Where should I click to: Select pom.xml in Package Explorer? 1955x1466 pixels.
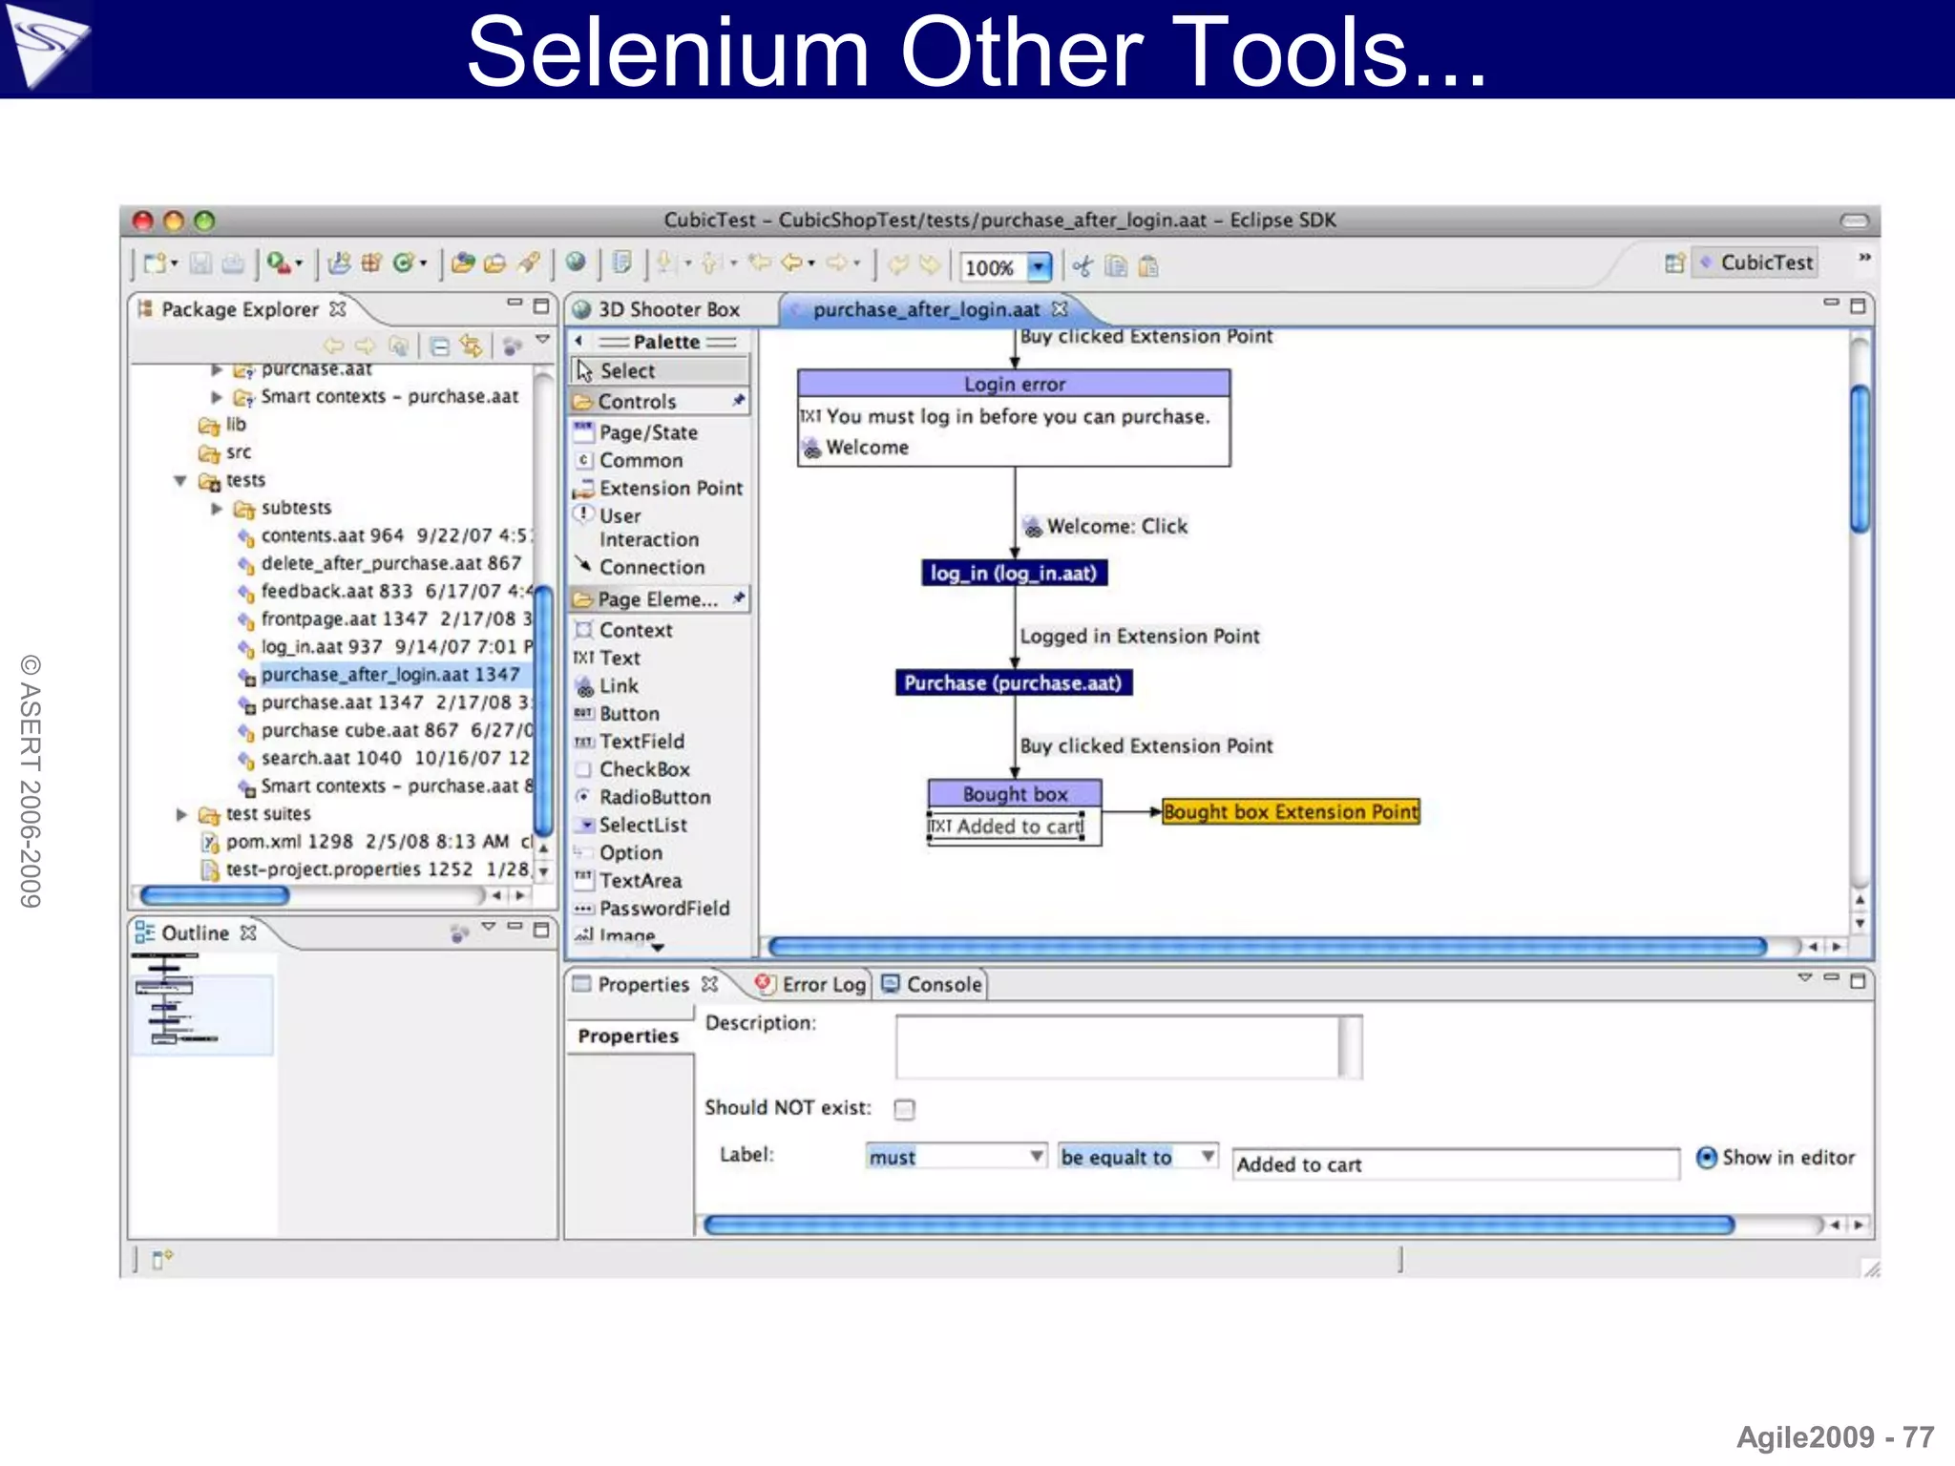[x=367, y=841]
